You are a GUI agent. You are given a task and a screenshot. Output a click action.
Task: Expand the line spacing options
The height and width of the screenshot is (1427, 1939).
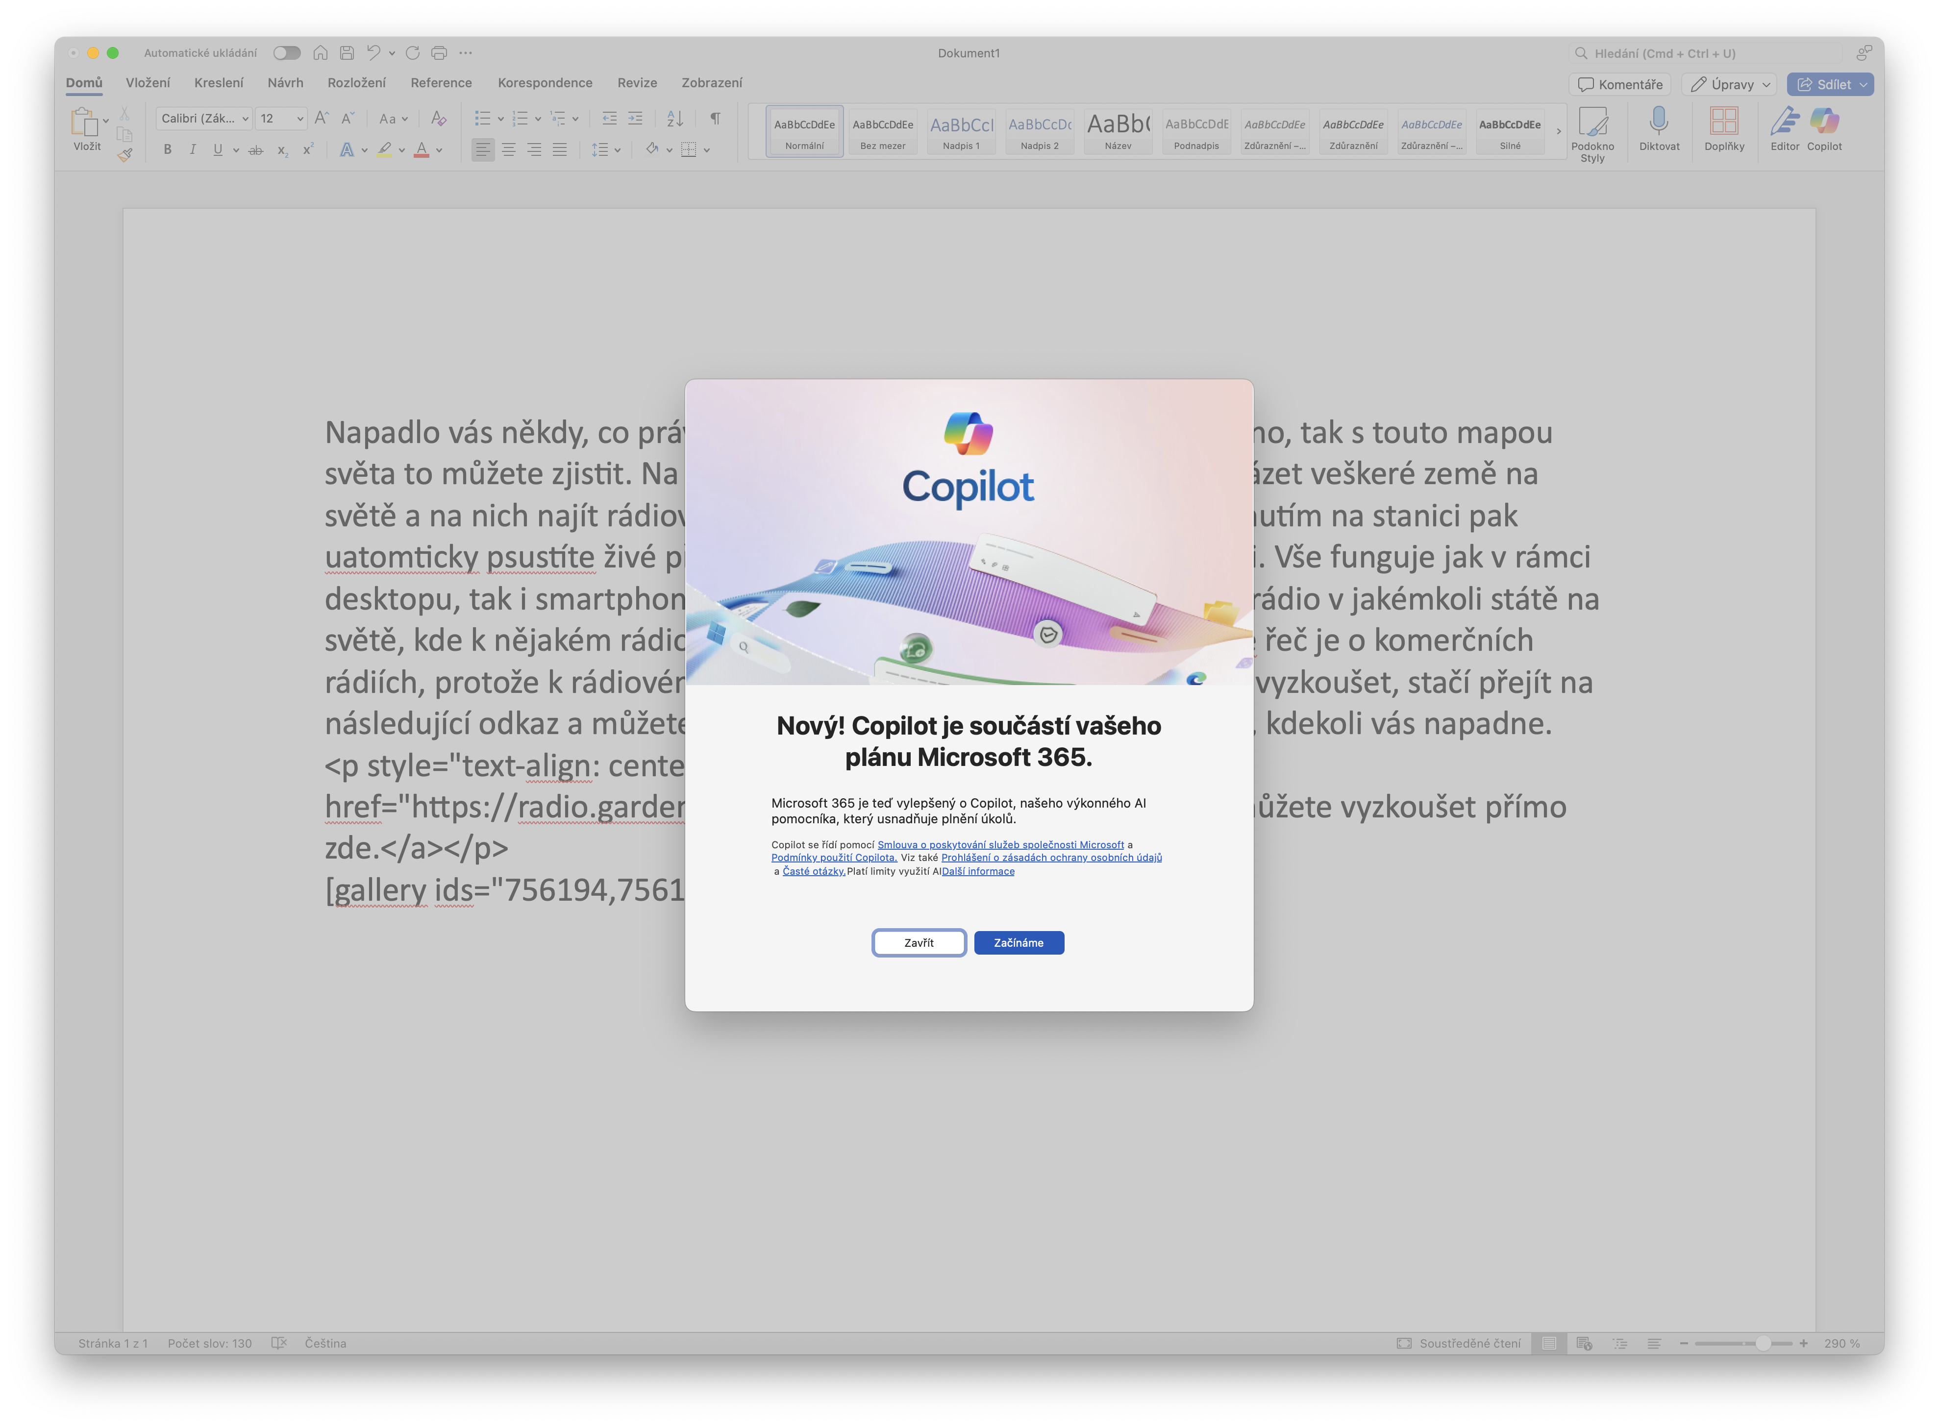click(617, 149)
